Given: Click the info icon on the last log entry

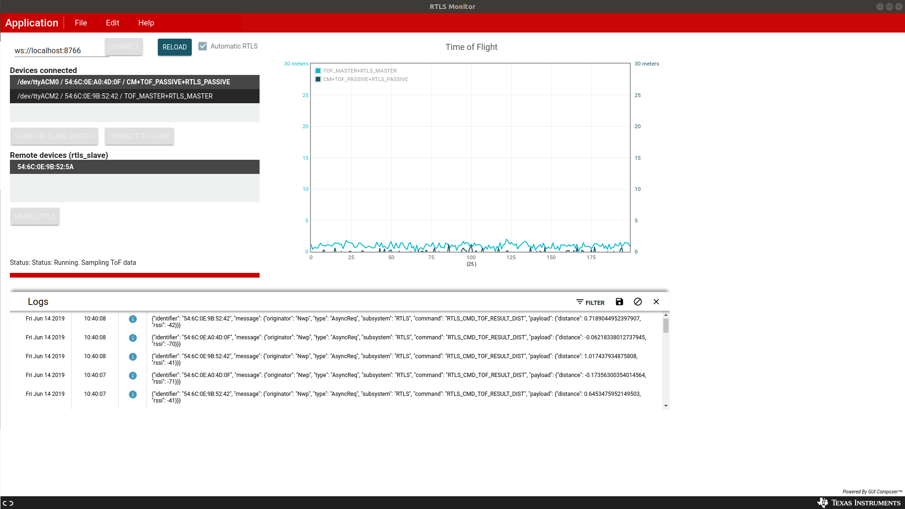Looking at the screenshot, I should tap(133, 394).
